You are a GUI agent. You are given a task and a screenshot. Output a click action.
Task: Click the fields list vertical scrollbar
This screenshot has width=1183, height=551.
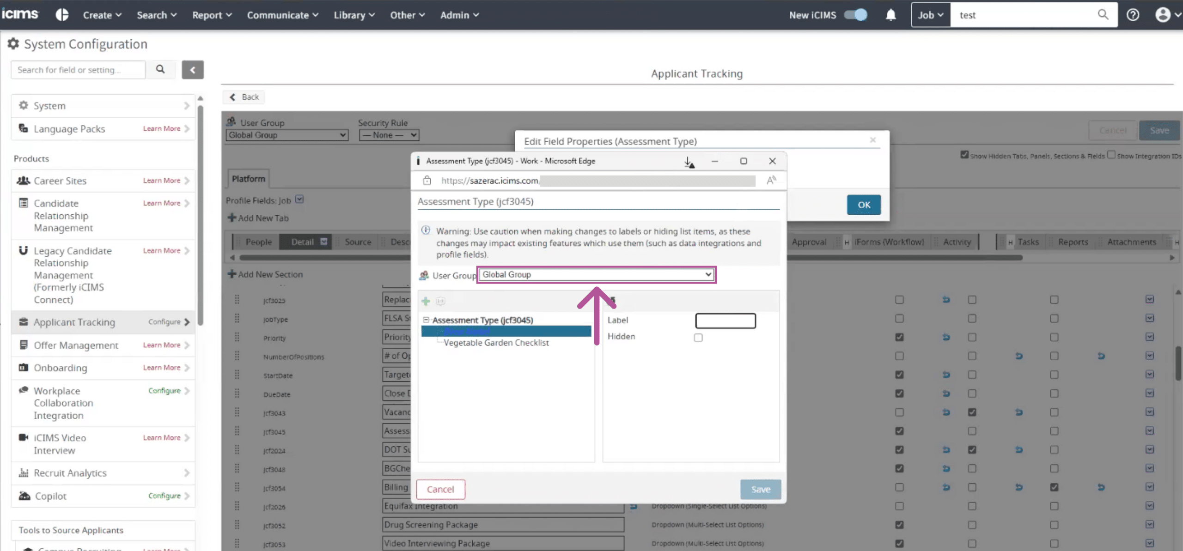point(1178,363)
